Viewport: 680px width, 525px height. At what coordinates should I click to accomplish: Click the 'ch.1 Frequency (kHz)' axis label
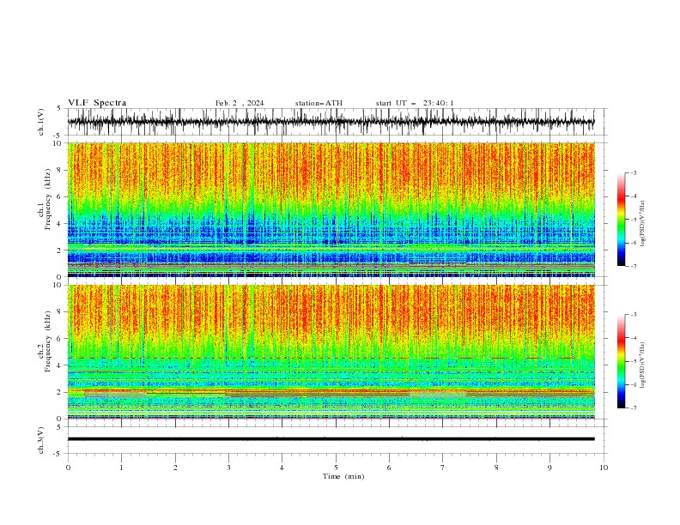(45, 199)
